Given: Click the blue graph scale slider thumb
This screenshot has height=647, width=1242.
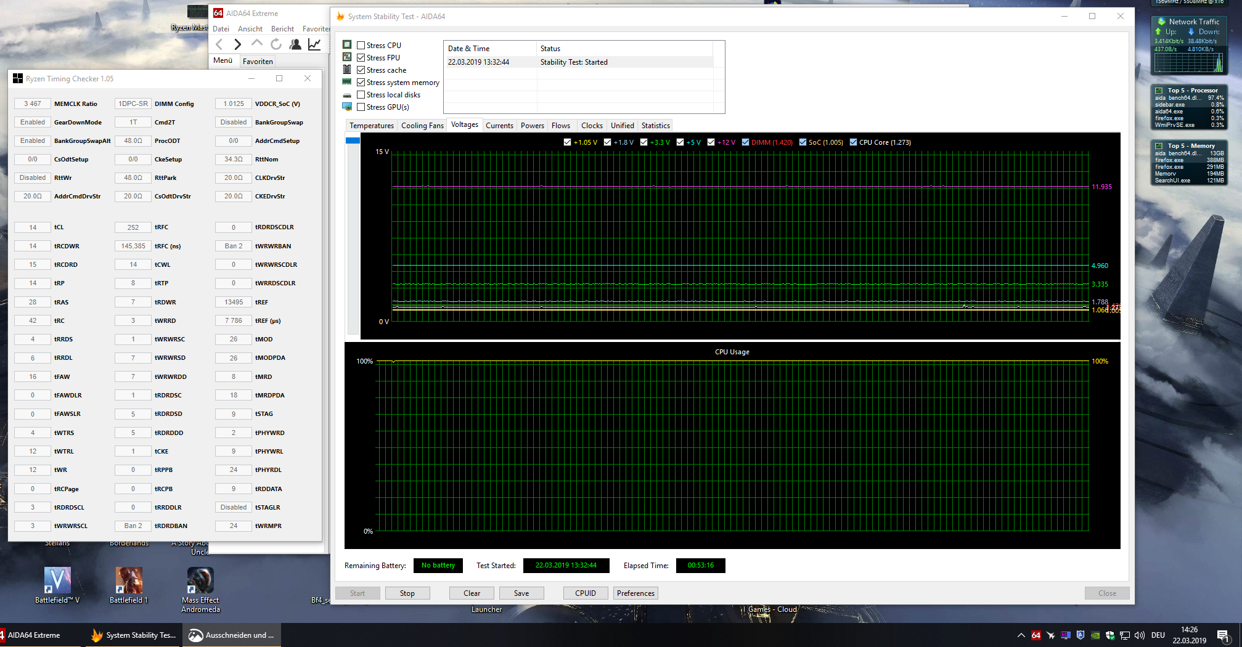Looking at the screenshot, I should coord(353,141).
